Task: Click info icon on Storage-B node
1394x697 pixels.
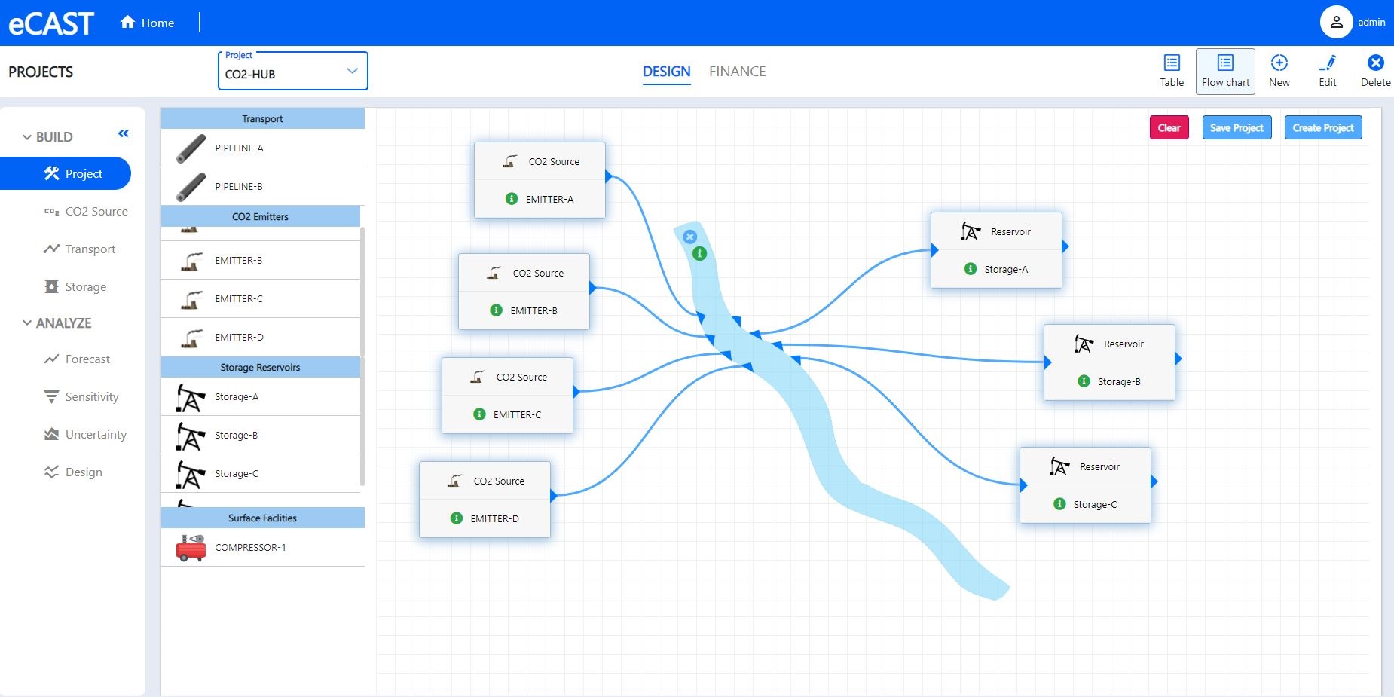Action: pos(1084,381)
